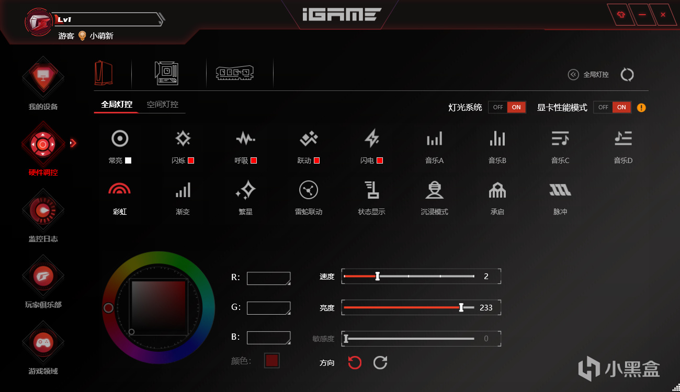Switch to the 空间灯控 tab
Viewport: 680px width, 392px height.
pos(162,105)
